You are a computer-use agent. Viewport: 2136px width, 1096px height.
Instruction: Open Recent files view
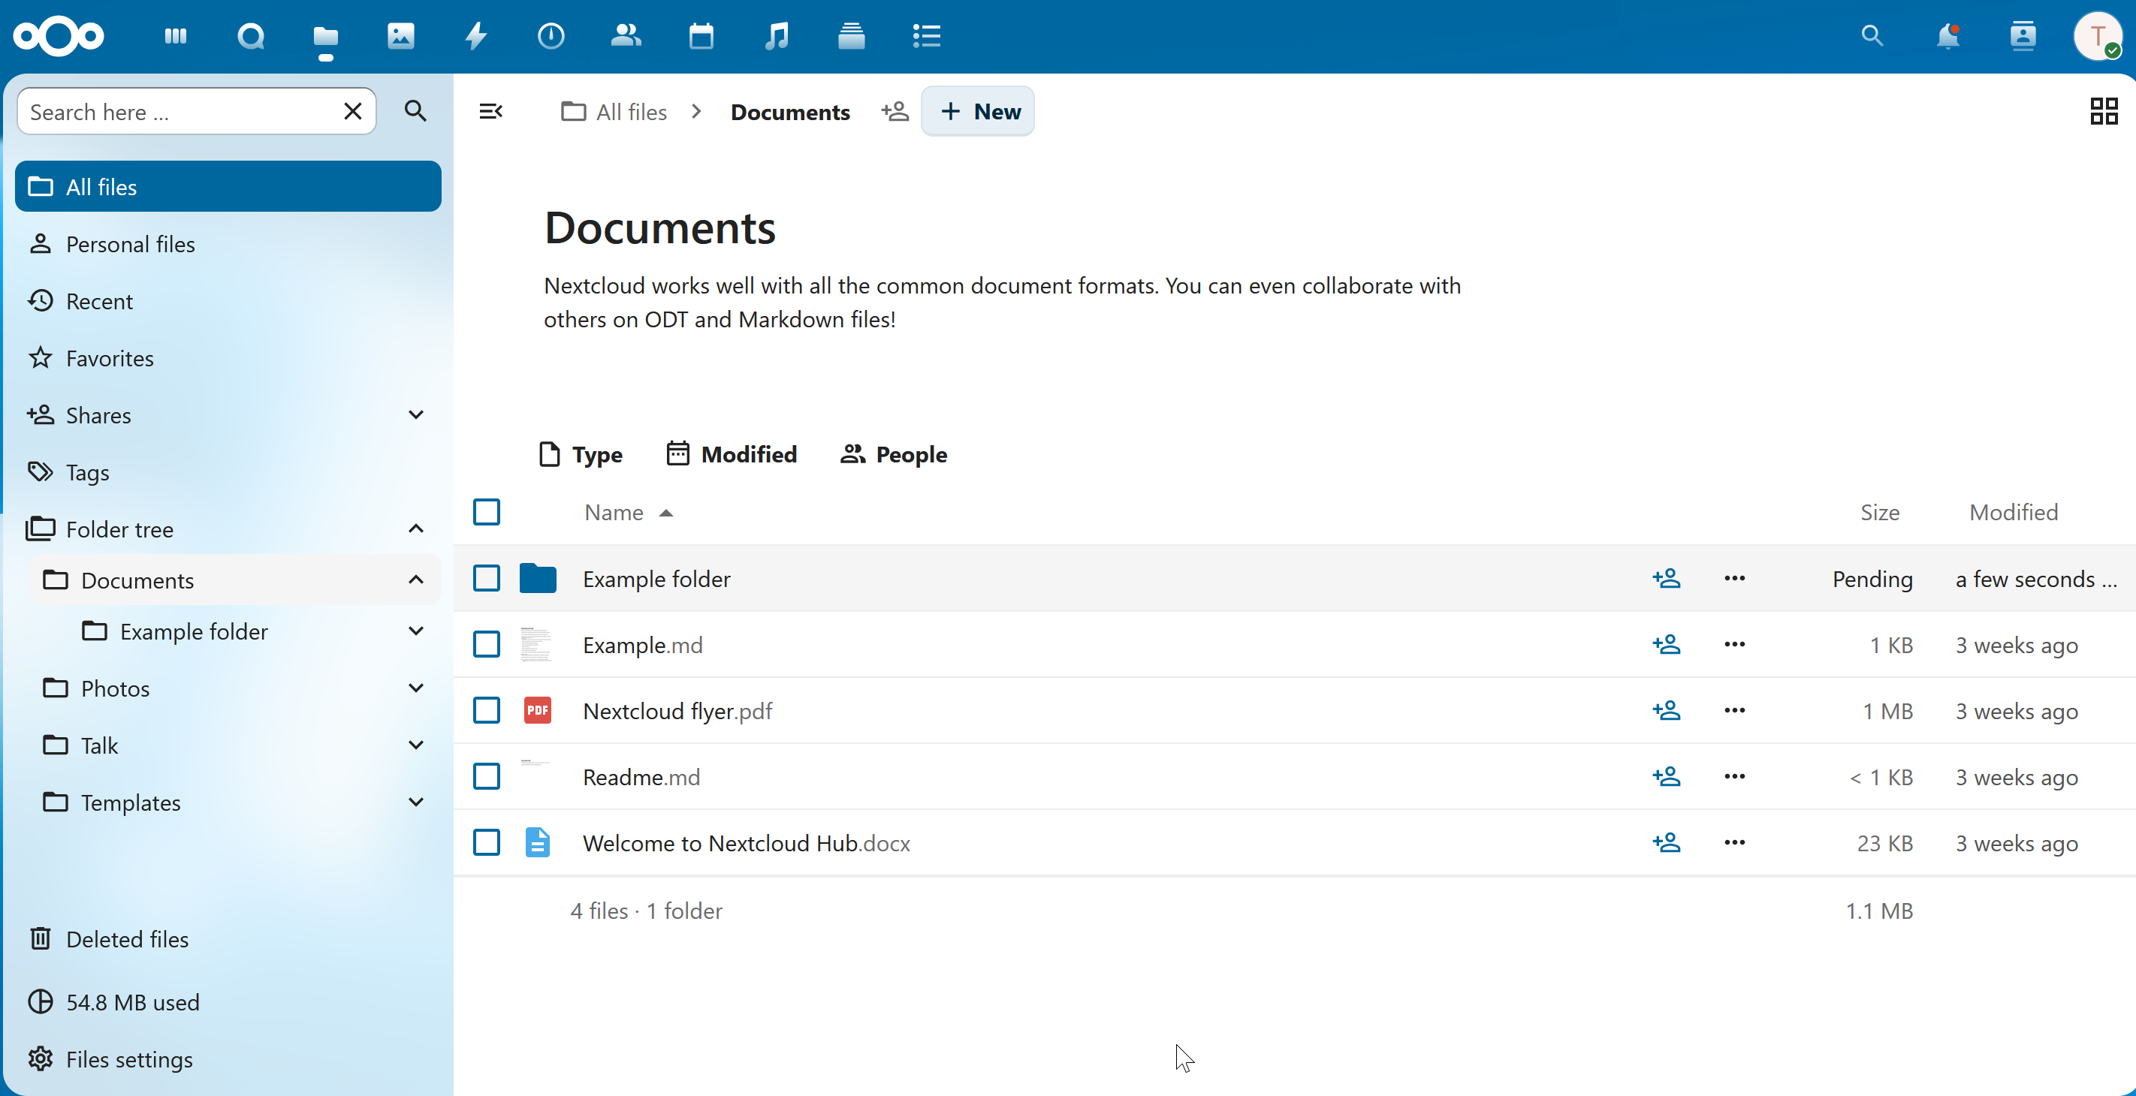click(228, 301)
